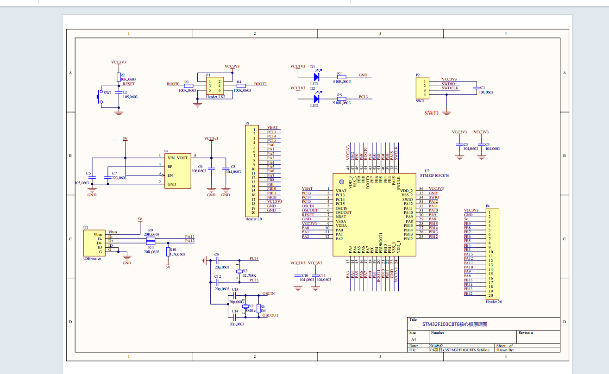This screenshot has height=374, width=609.
Task: Click the PC15 net label beside C12
Action: (x=254, y=280)
